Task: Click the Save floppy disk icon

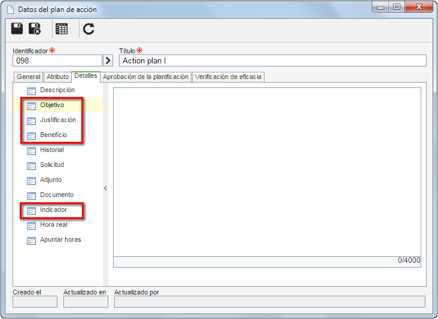Action: [17, 29]
